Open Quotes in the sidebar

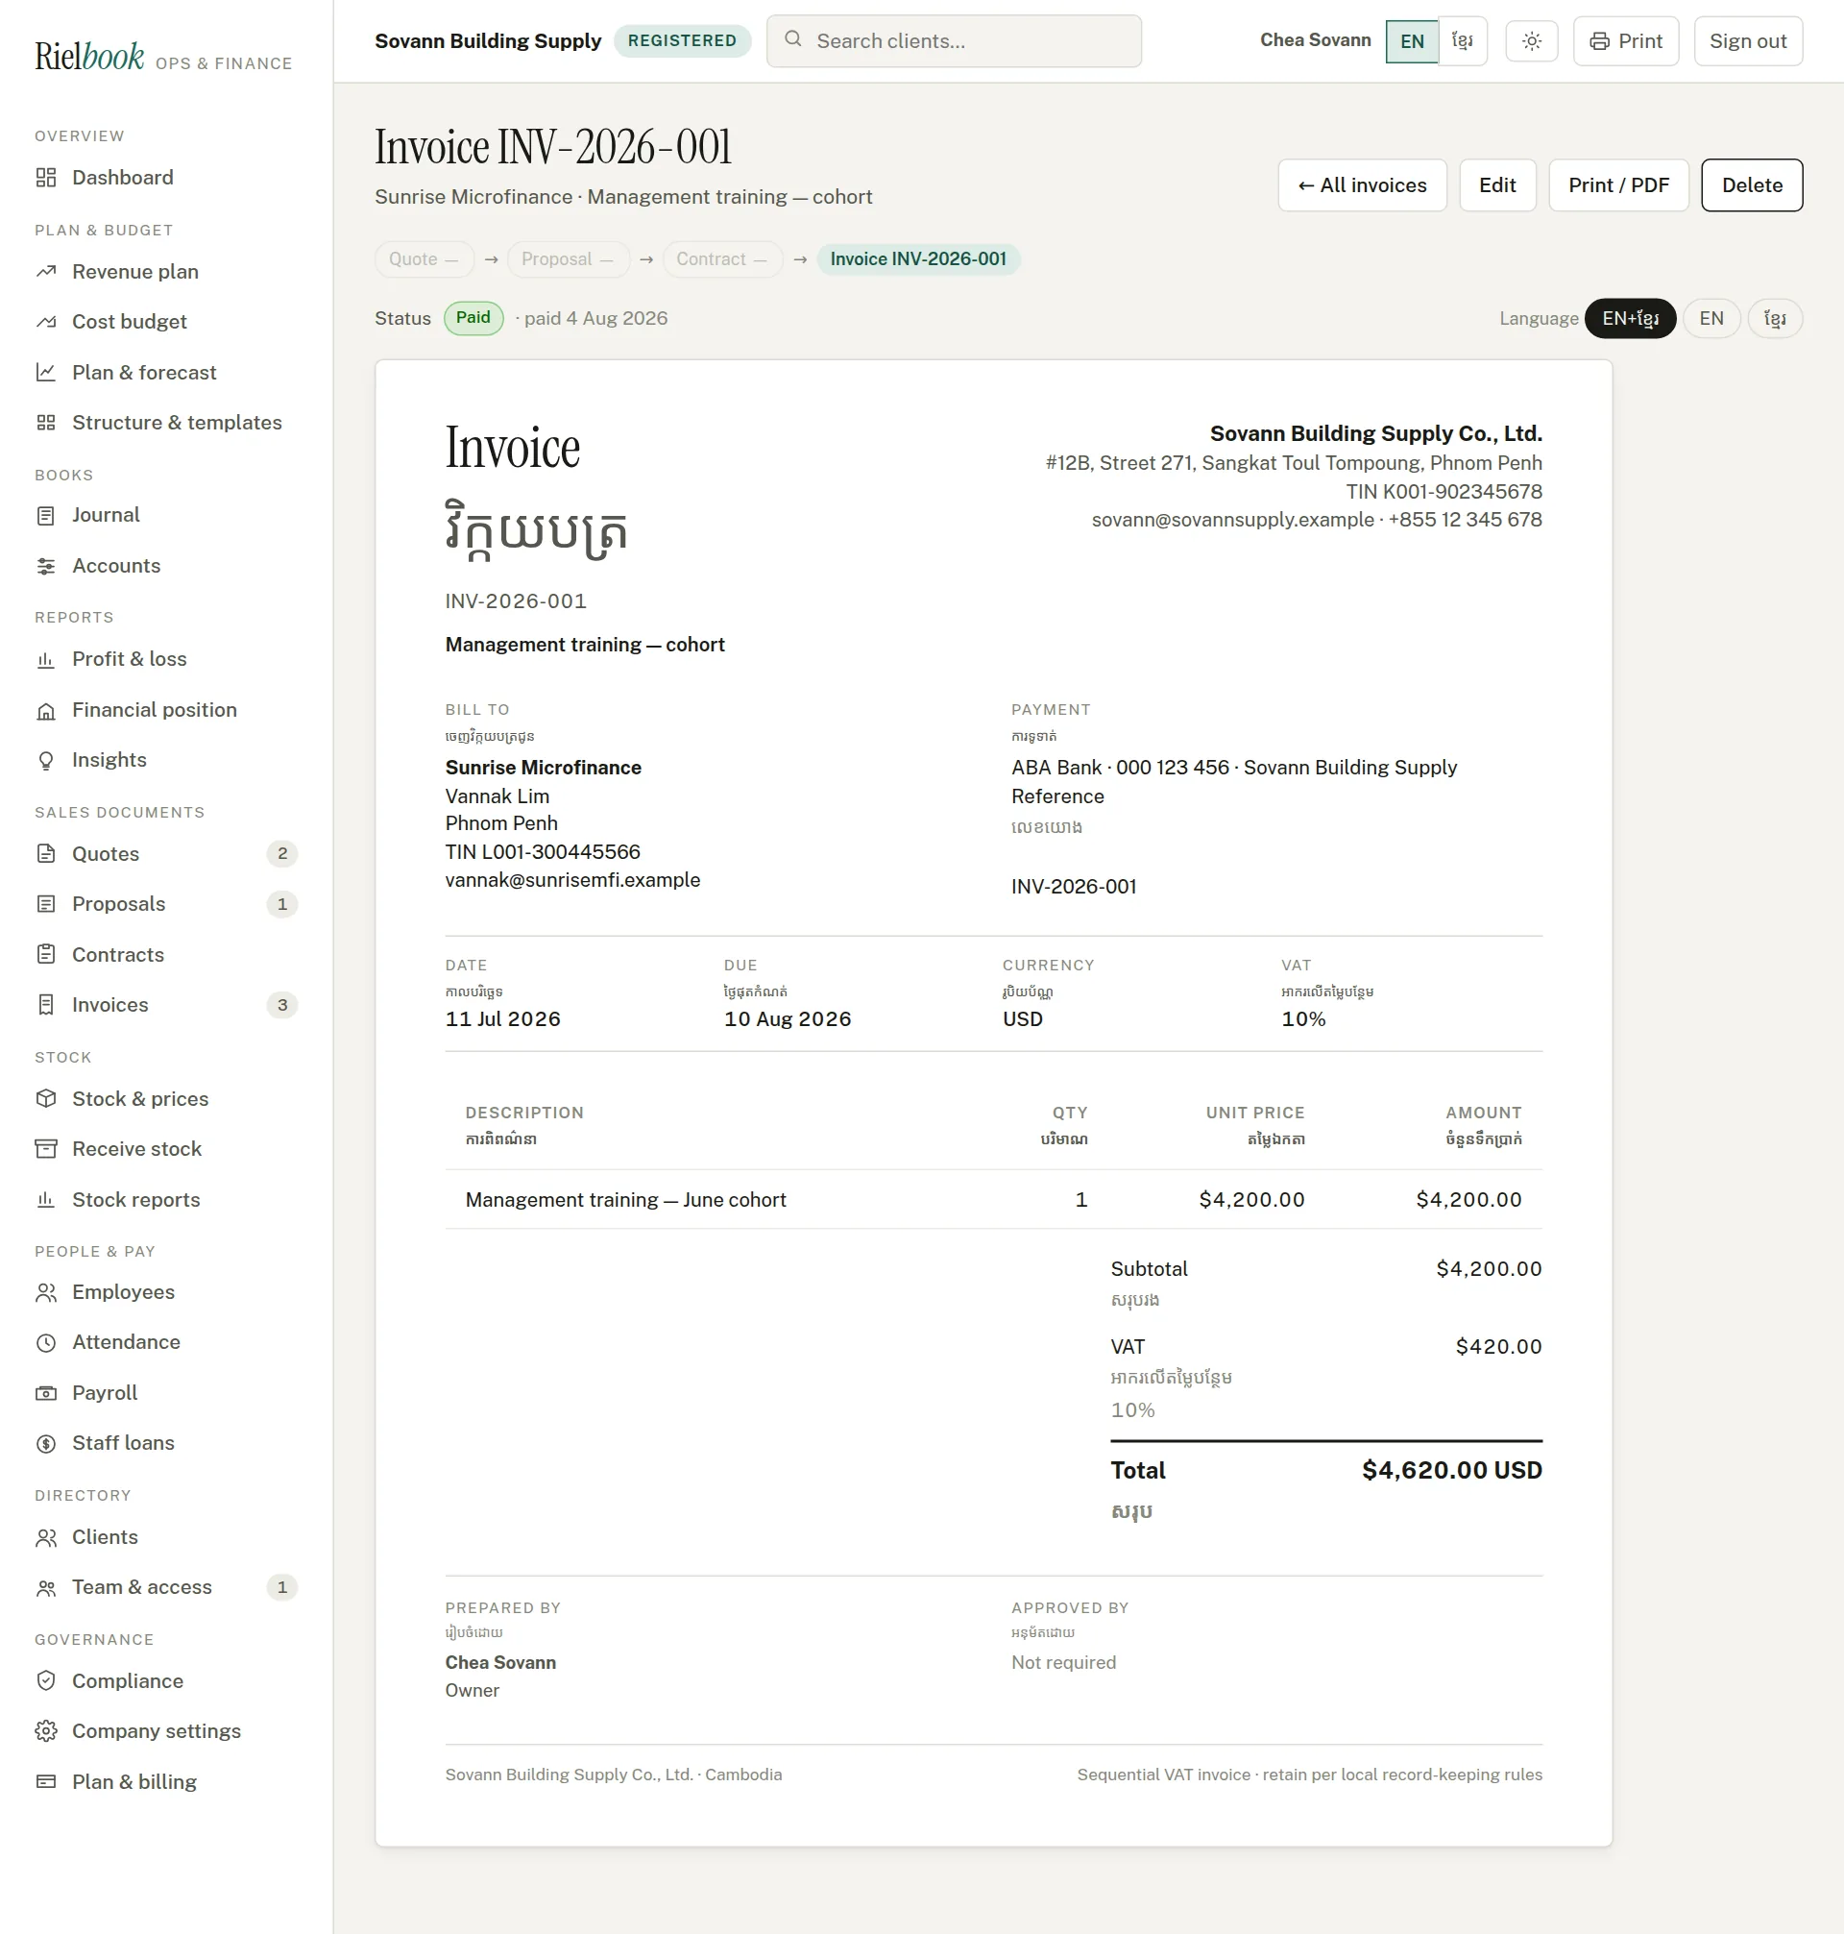[166, 854]
